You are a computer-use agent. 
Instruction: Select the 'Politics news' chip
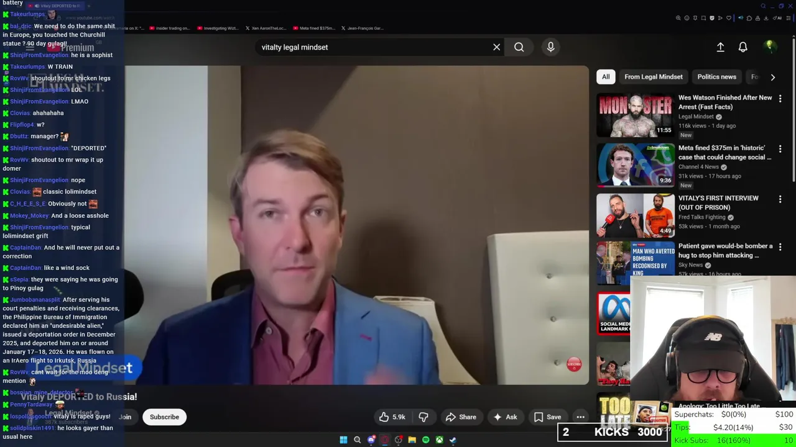(x=716, y=77)
